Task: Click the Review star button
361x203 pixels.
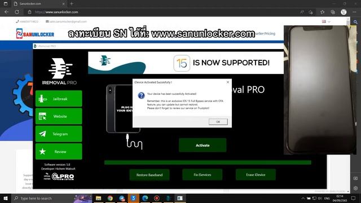Action: (59, 152)
